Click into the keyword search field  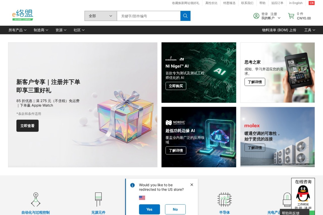(149, 16)
